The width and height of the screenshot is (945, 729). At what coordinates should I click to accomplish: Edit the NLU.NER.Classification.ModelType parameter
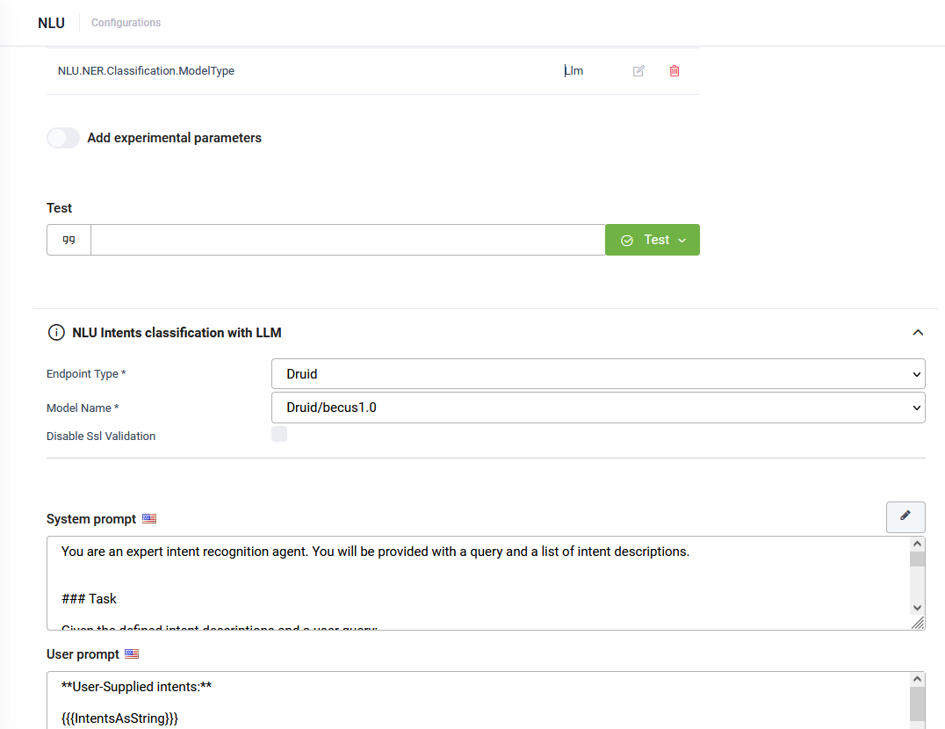click(638, 71)
